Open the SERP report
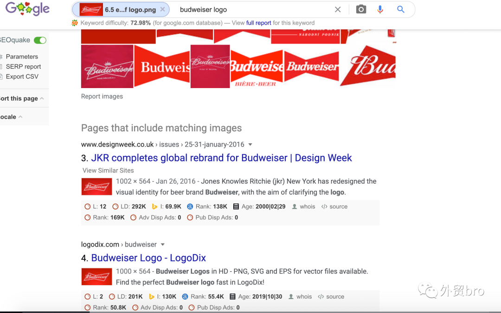501x313 pixels. (23, 66)
